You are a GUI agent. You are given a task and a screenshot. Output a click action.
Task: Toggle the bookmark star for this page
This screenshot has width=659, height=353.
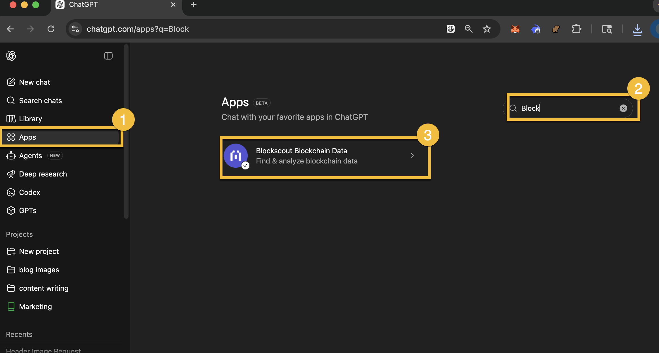(x=487, y=29)
